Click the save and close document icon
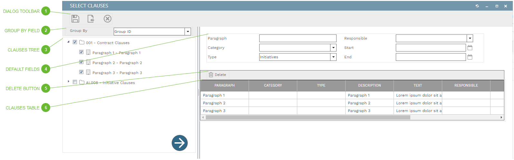The height and width of the screenshot is (160, 514). click(x=91, y=19)
